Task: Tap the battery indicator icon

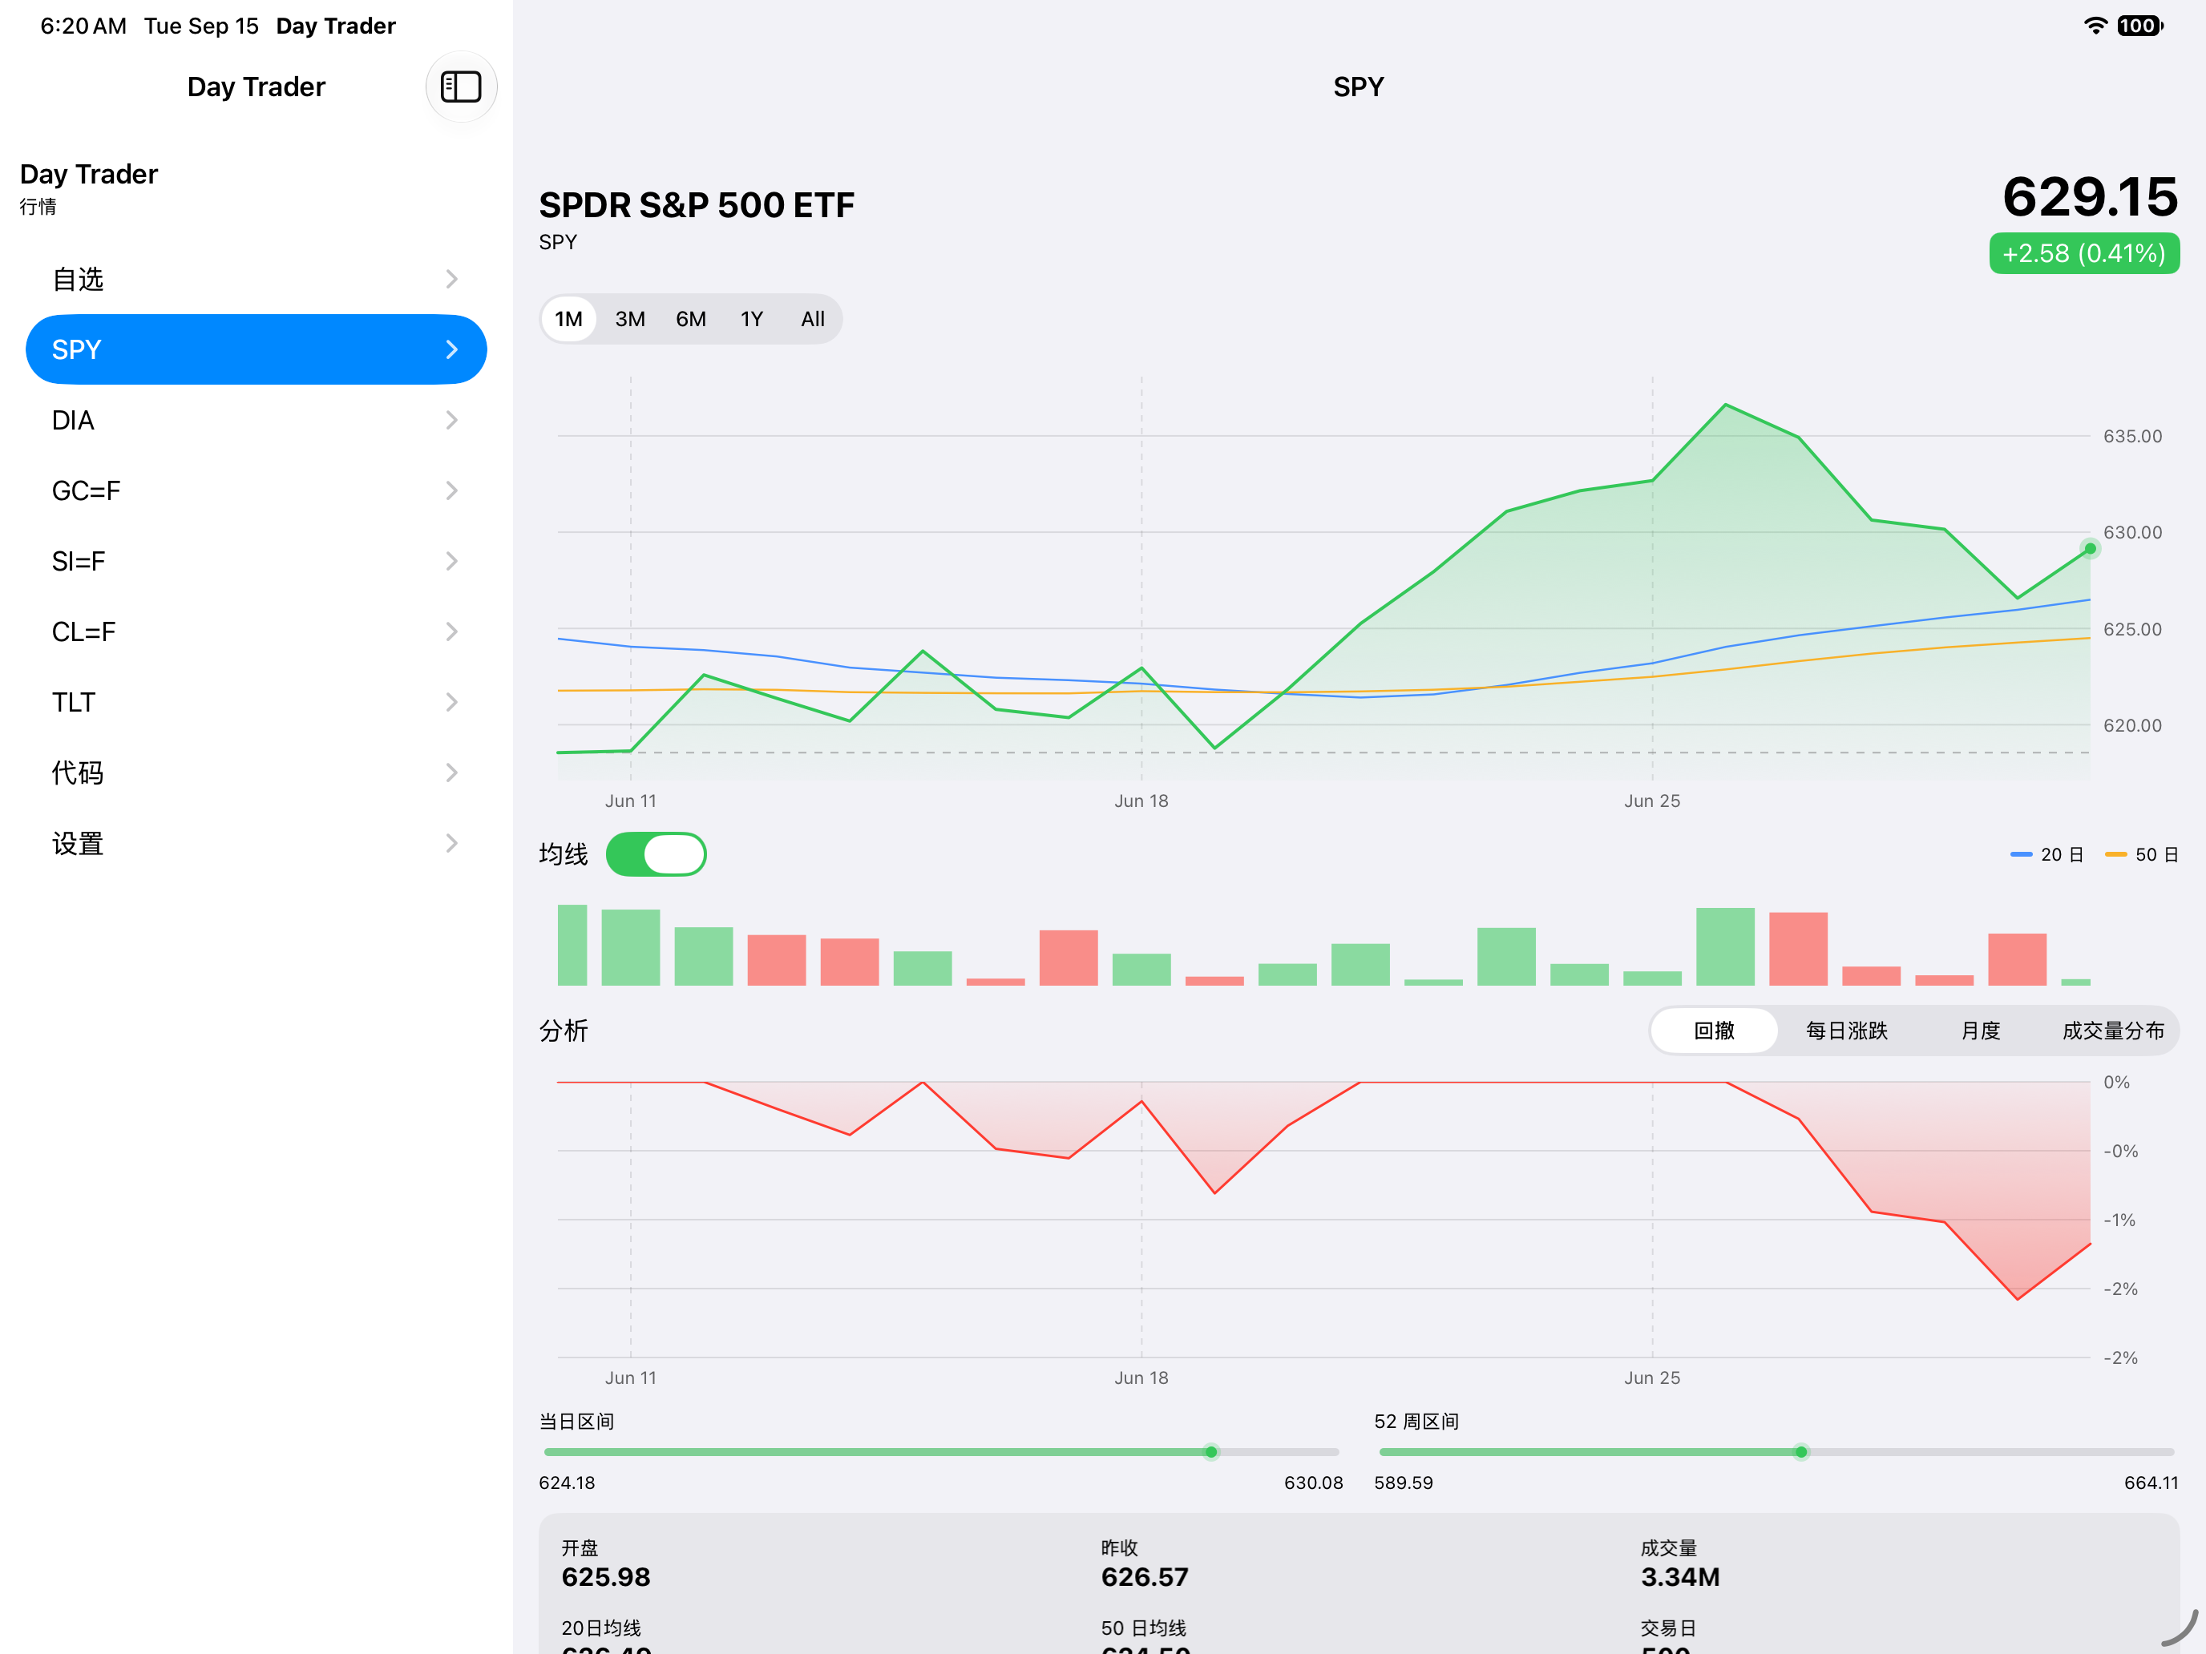Action: [x=2140, y=26]
